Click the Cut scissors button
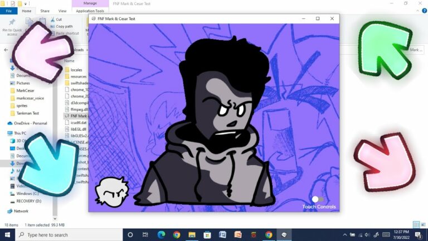Viewport: 428px width, 241px height. pos(56,20)
